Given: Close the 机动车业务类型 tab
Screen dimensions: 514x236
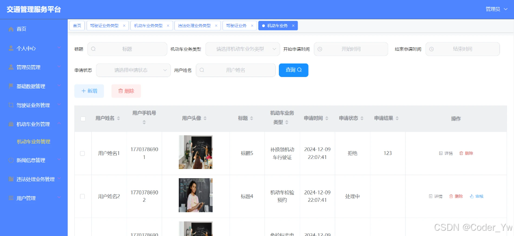Looking at the screenshot, I should (x=168, y=25).
